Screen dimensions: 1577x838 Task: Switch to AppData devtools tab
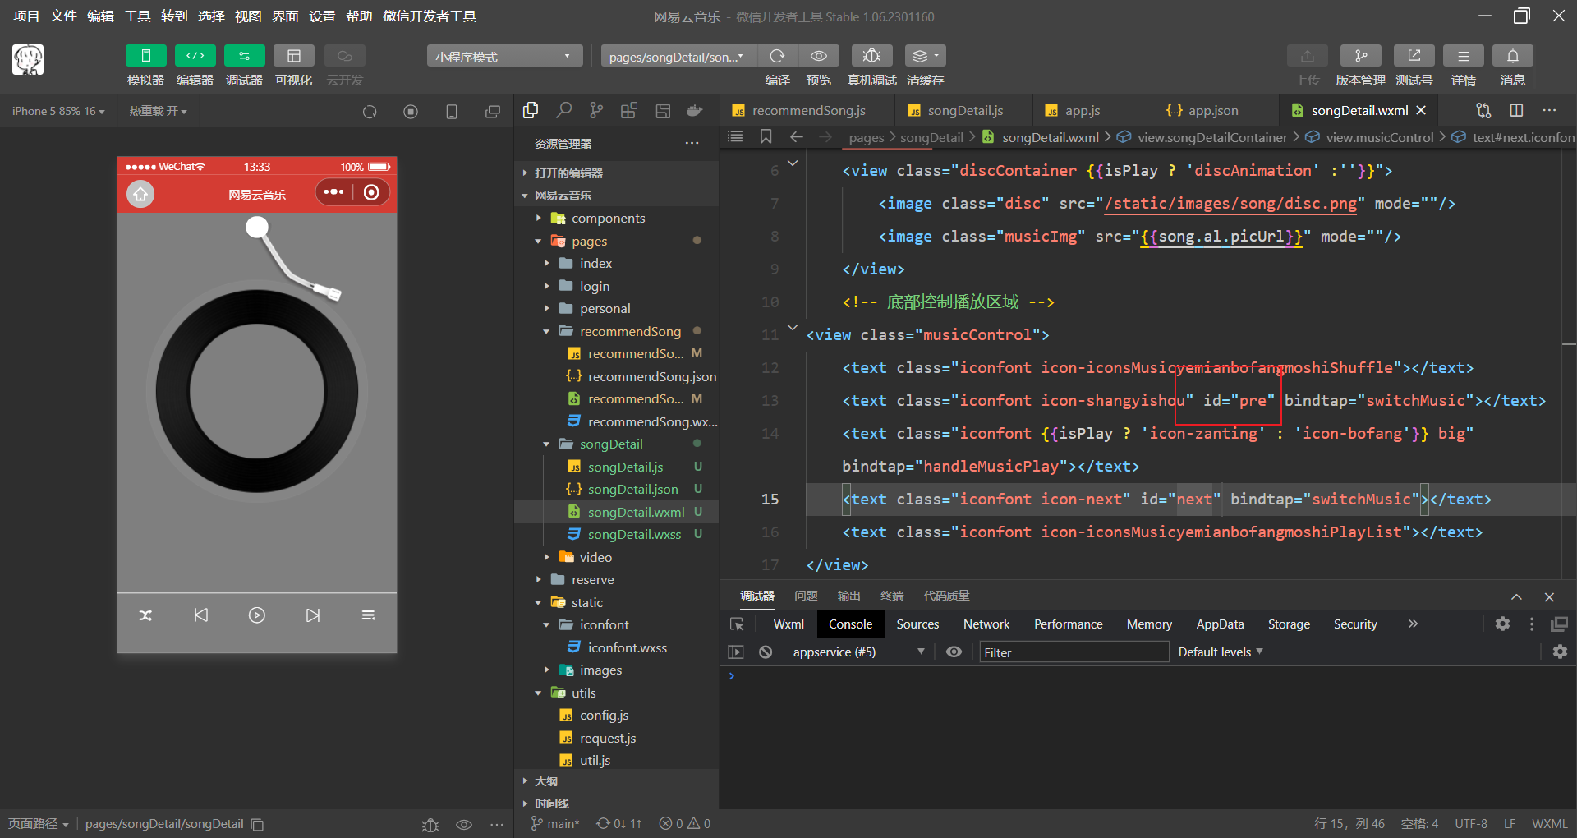(1220, 624)
